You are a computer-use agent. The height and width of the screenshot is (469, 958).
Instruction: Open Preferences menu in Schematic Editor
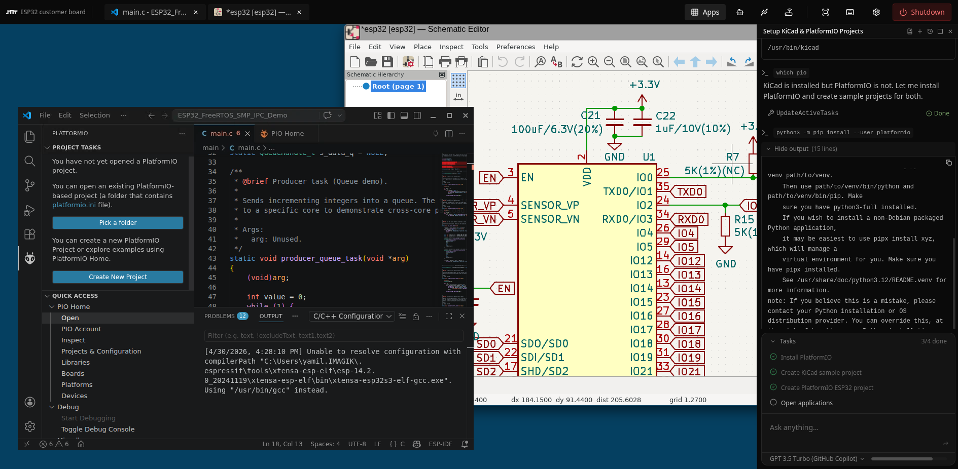[x=516, y=47]
